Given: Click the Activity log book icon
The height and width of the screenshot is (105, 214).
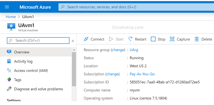Looking at the screenshot, I should point(9,61).
